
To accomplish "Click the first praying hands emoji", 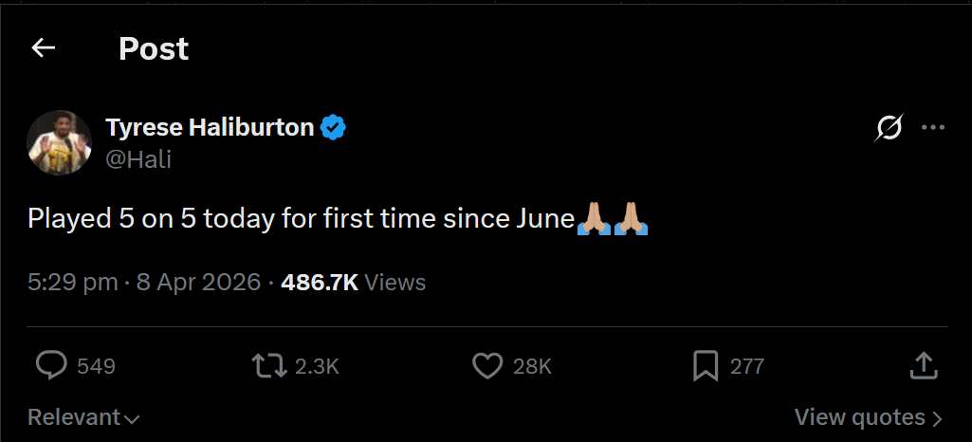I will 594,218.
